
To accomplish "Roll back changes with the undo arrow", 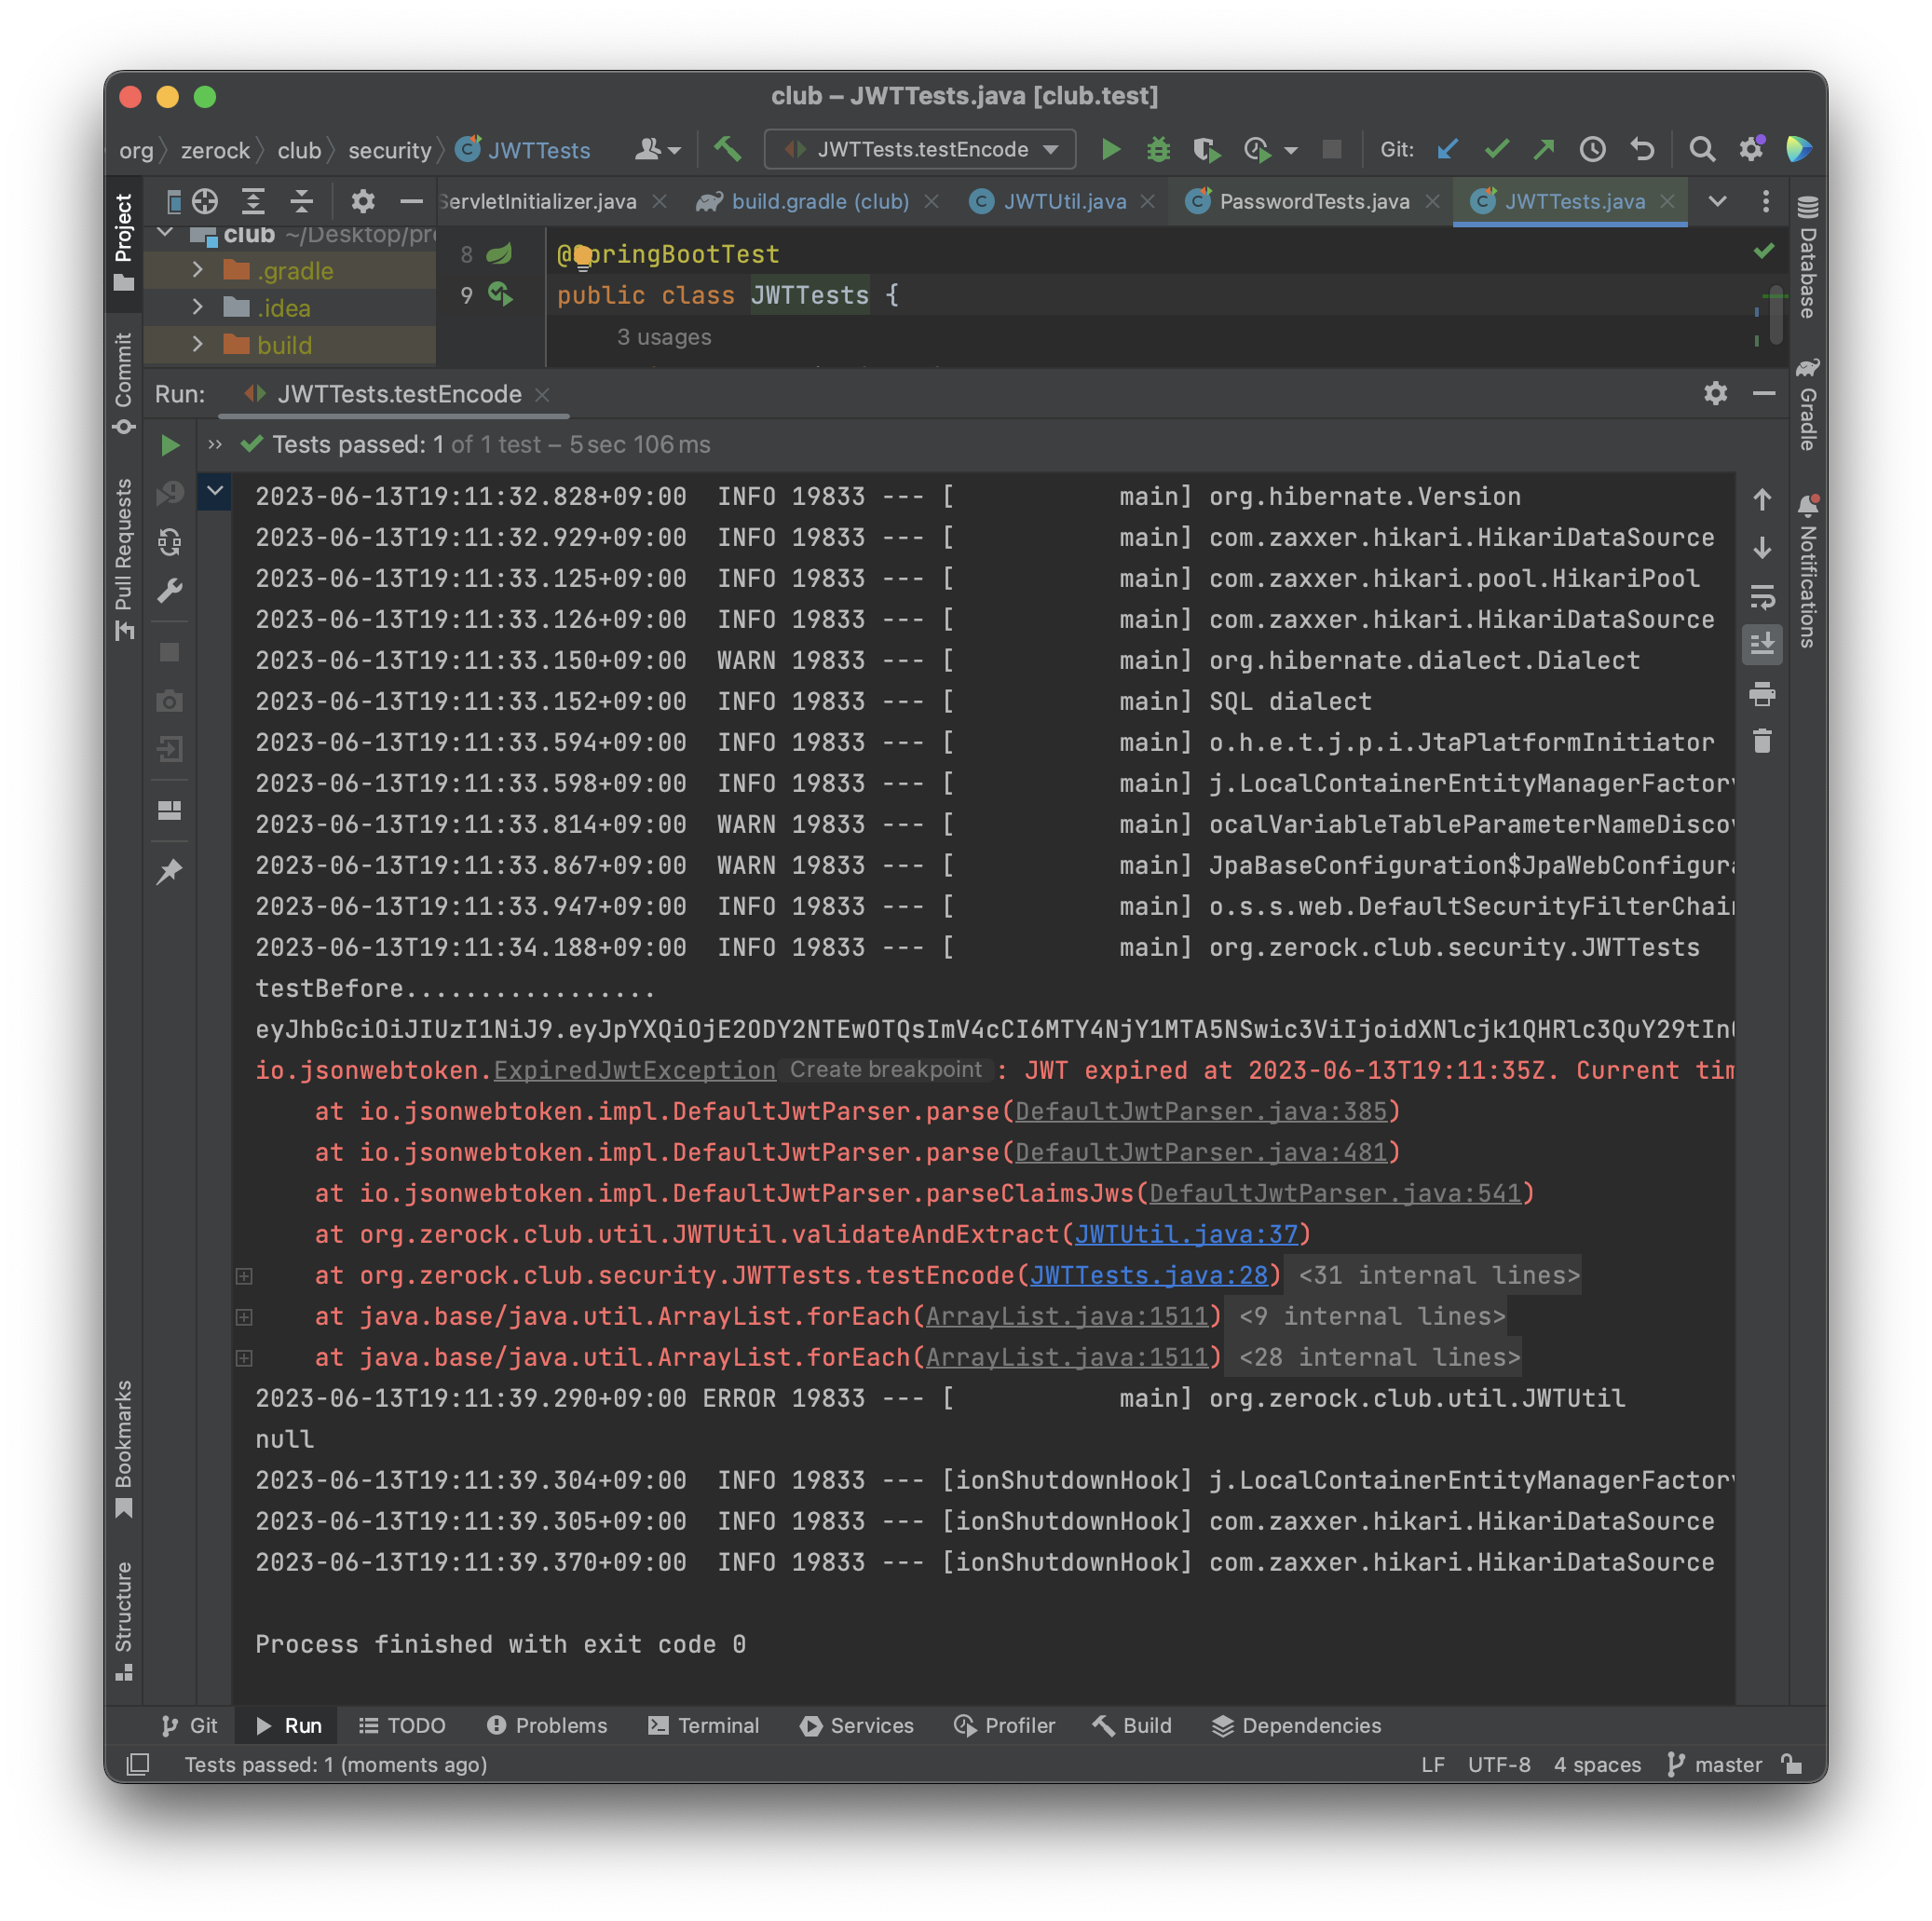I will [x=1641, y=150].
